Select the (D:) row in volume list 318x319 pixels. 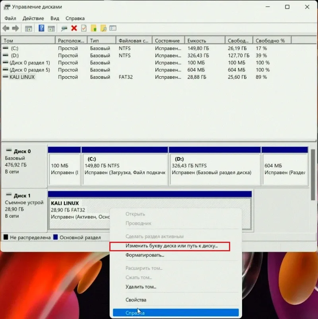tap(146, 55)
